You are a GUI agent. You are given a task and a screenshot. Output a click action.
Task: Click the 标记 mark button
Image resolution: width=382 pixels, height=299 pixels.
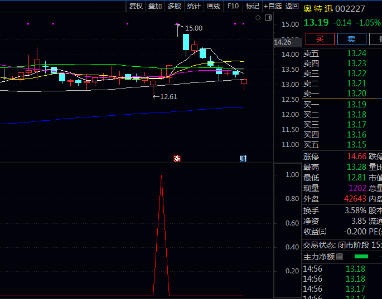[x=253, y=6]
